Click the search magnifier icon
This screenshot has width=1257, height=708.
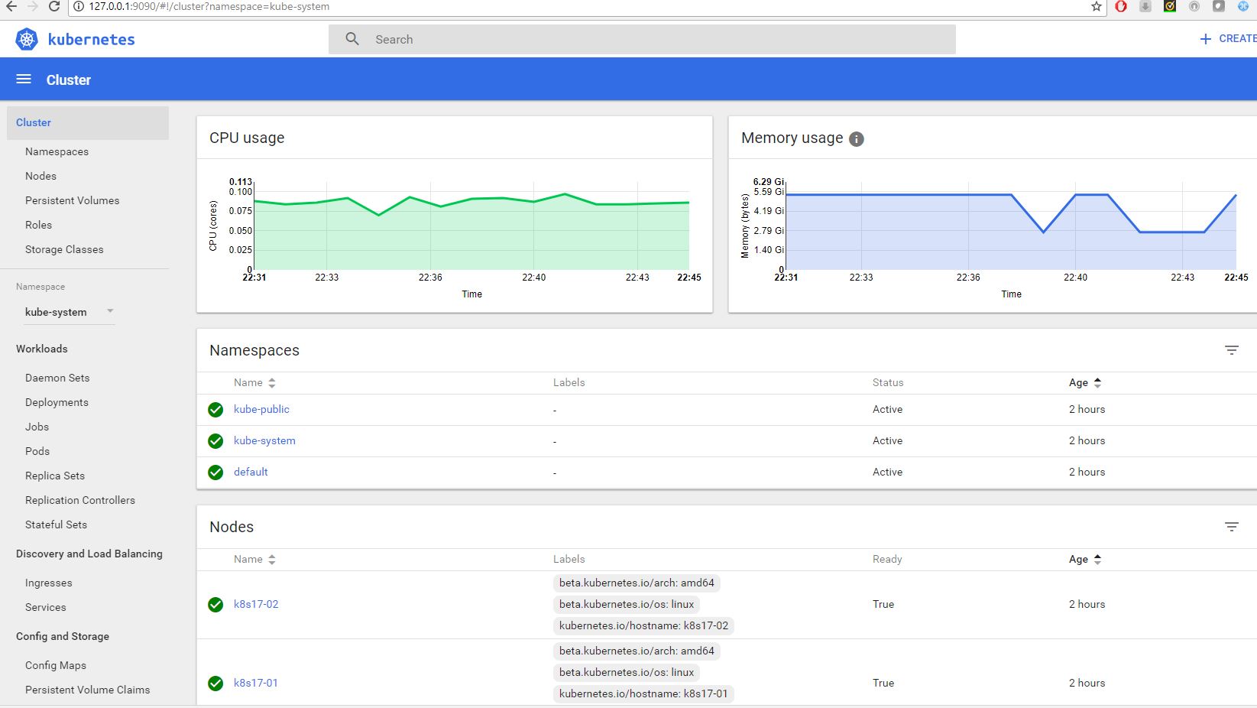(x=352, y=39)
